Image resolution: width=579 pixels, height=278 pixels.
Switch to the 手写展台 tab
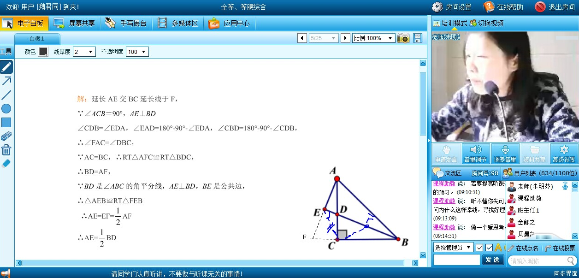[x=125, y=23]
